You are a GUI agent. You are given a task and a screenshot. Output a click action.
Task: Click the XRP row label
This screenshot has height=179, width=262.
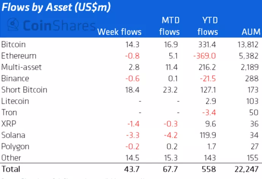pos(8,124)
